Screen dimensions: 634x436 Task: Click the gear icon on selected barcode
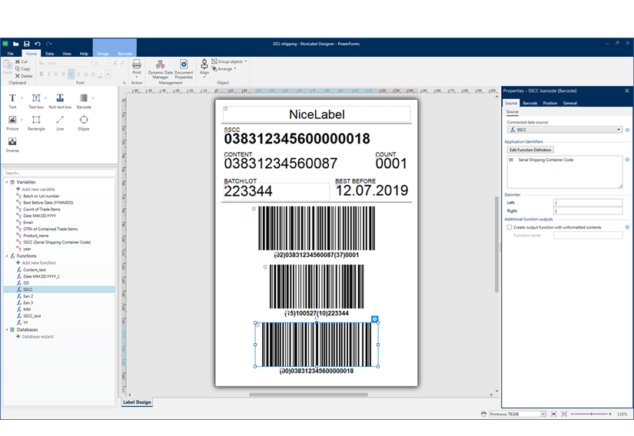375,319
